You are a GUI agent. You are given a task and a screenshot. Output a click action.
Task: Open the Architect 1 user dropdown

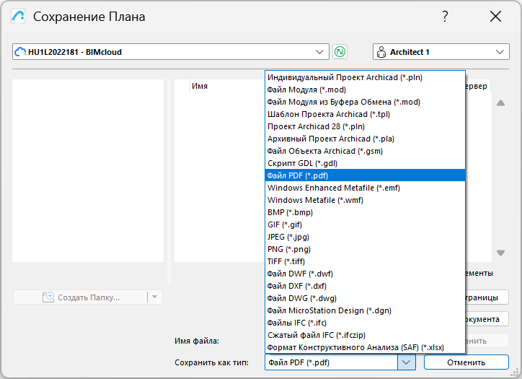tap(441, 52)
